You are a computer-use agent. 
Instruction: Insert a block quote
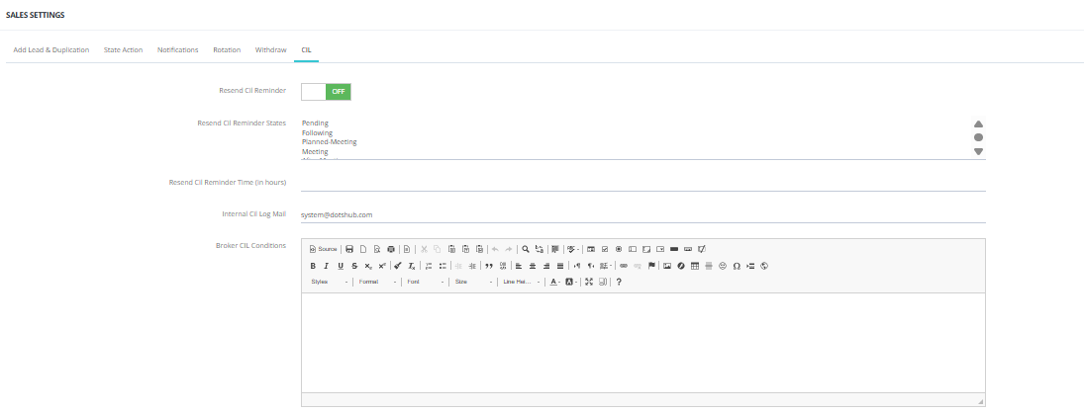tap(489, 266)
